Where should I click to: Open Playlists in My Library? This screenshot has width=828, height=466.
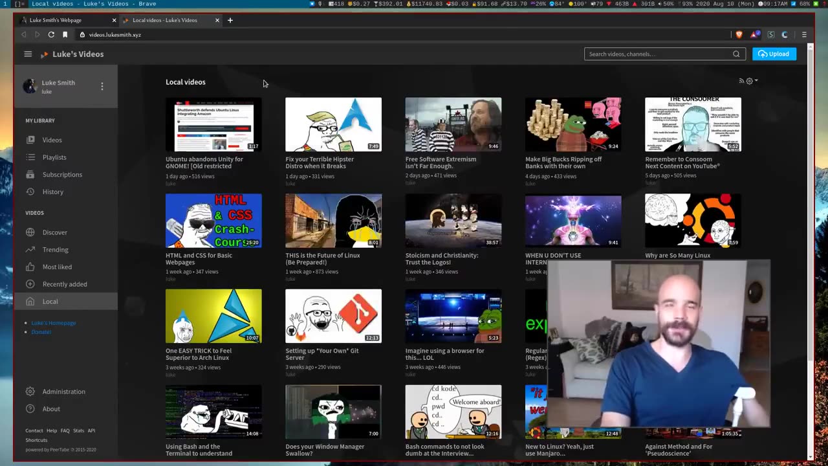(x=54, y=157)
